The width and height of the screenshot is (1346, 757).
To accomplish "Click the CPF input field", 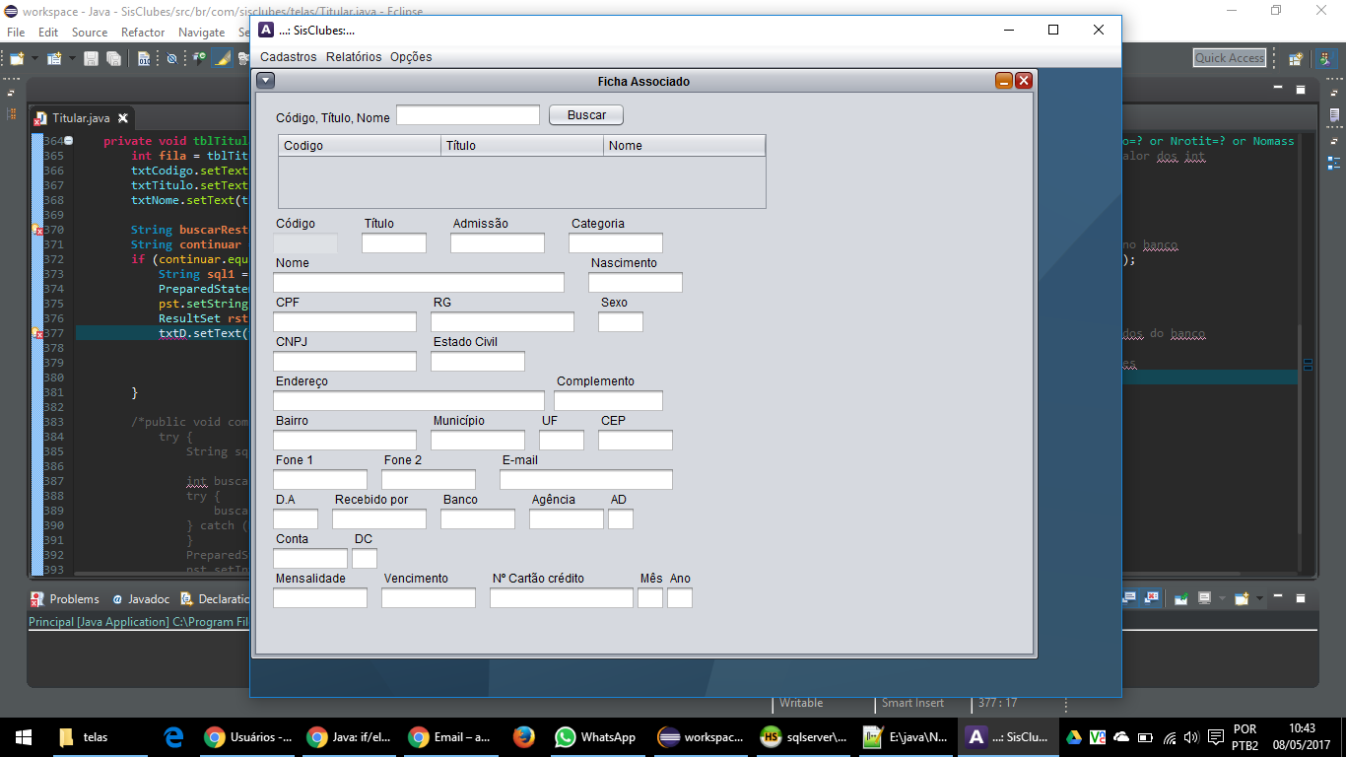I will [x=345, y=322].
